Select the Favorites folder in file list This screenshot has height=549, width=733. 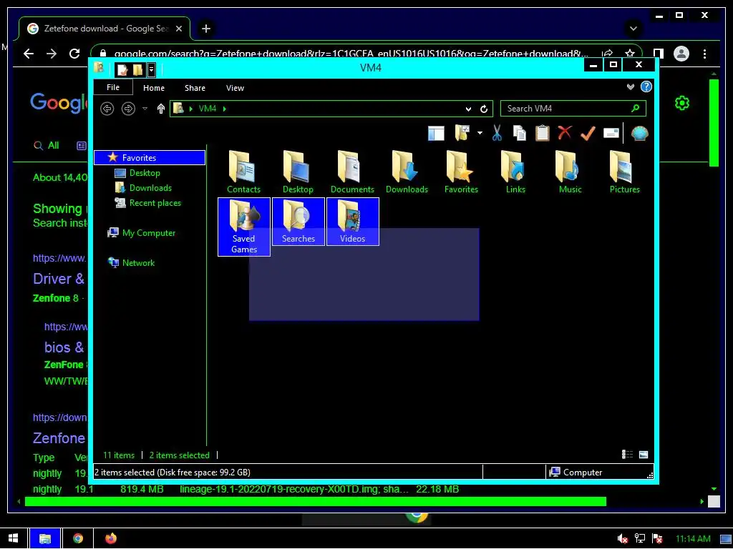coord(461,172)
